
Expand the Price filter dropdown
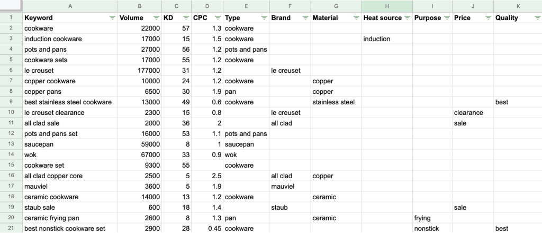coord(487,18)
